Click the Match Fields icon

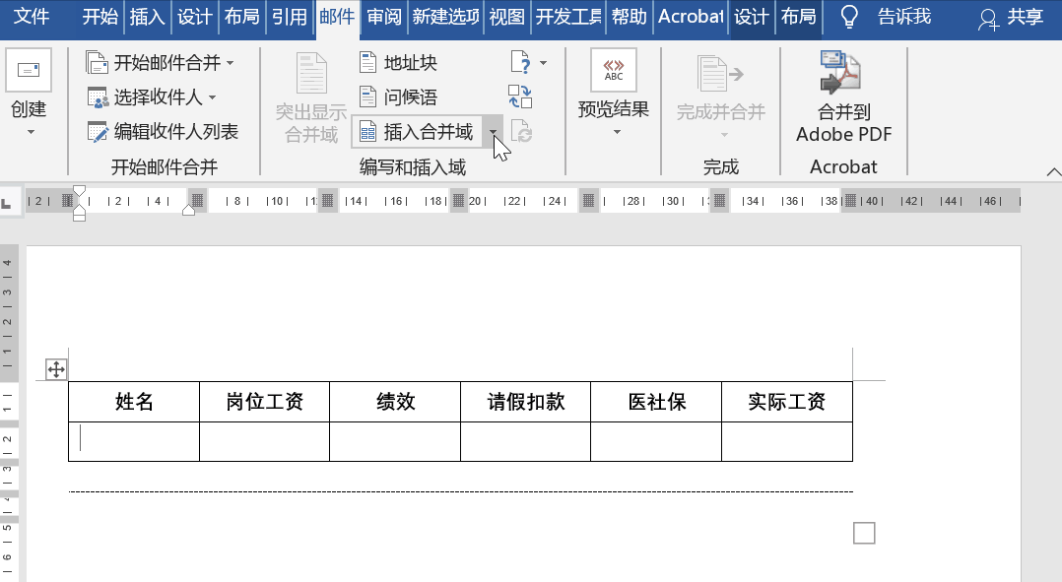(520, 97)
